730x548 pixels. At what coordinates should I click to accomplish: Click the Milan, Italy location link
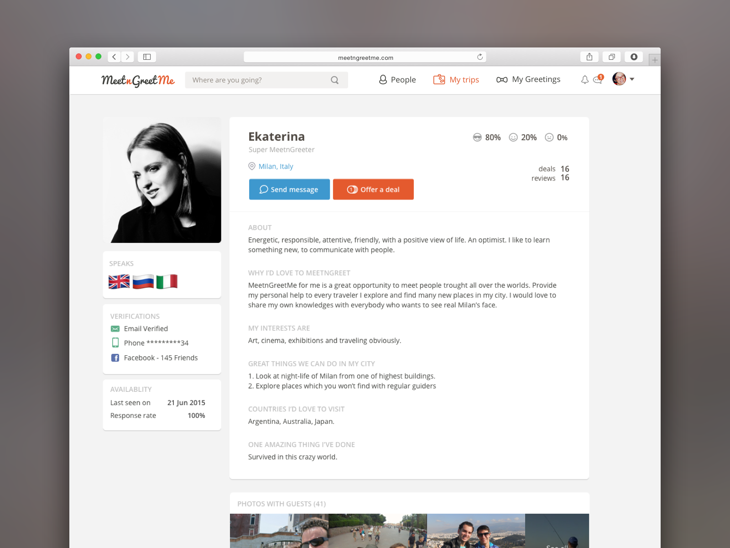tap(276, 166)
